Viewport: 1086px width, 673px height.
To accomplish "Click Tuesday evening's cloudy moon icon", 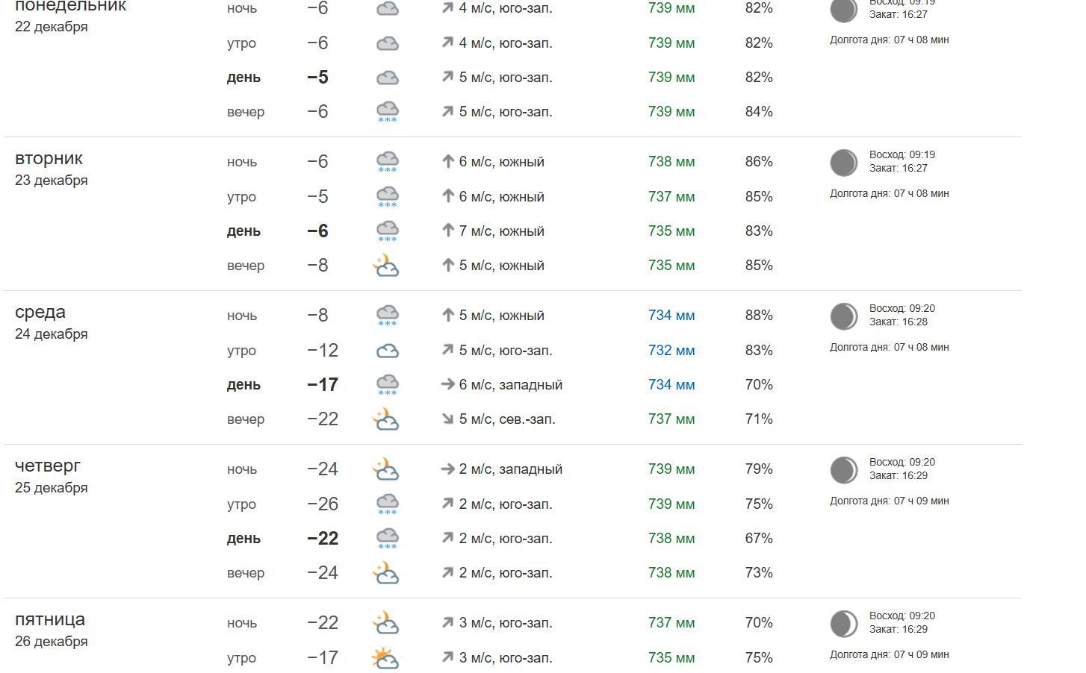I will coord(386,266).
